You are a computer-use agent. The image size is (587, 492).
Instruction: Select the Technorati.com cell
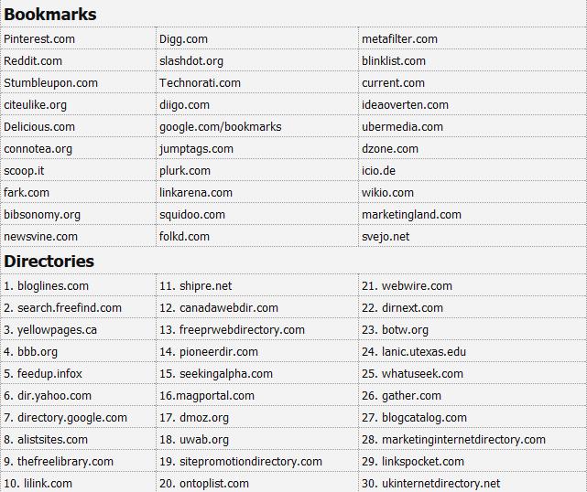[200, 83]
